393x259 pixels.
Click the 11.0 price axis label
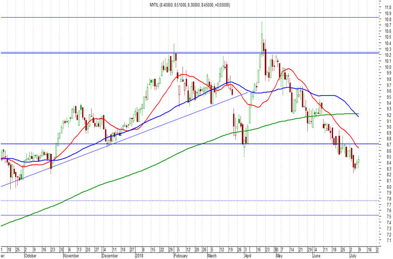pyautogui.click(x=388, y=8)
